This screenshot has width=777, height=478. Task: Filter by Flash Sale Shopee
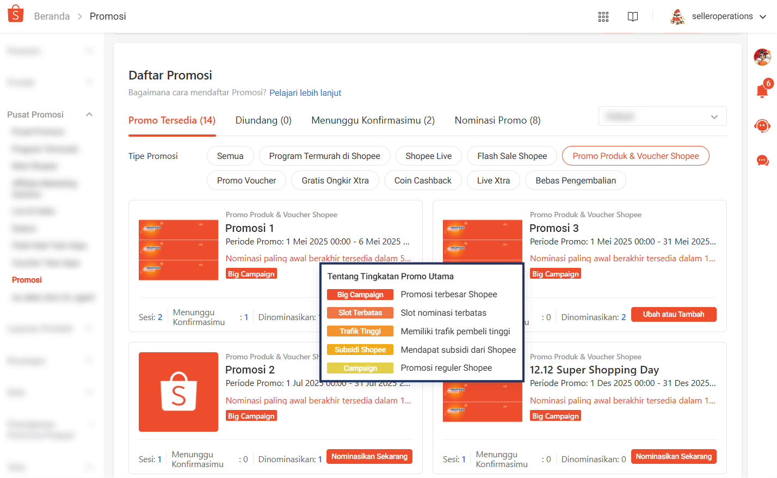[x=513, y=156]
